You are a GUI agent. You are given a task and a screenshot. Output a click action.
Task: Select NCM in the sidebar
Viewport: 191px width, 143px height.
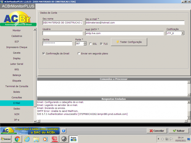pyautogui.click(x=17, y=114)
